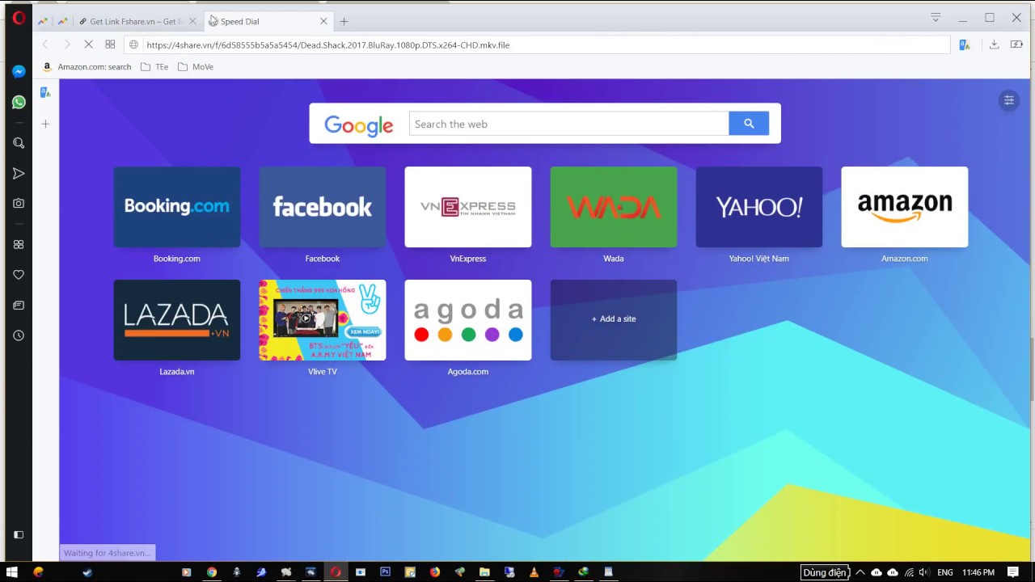Open the Easy Setup customize icon
This screenshot has width=1035, height=582.
click(x=1008, y=100)
